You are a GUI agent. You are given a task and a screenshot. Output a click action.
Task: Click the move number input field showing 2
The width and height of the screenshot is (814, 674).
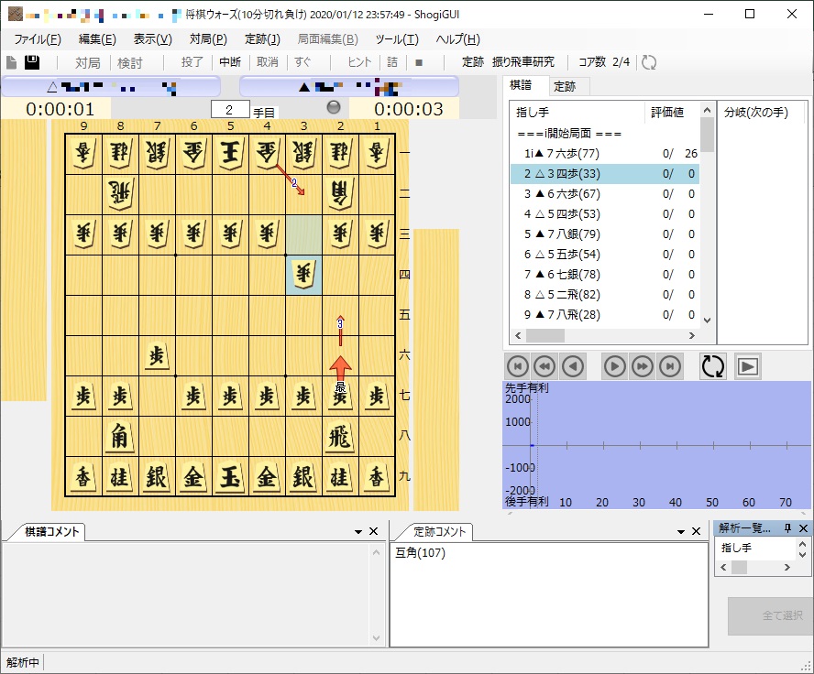tap(230, 109)
